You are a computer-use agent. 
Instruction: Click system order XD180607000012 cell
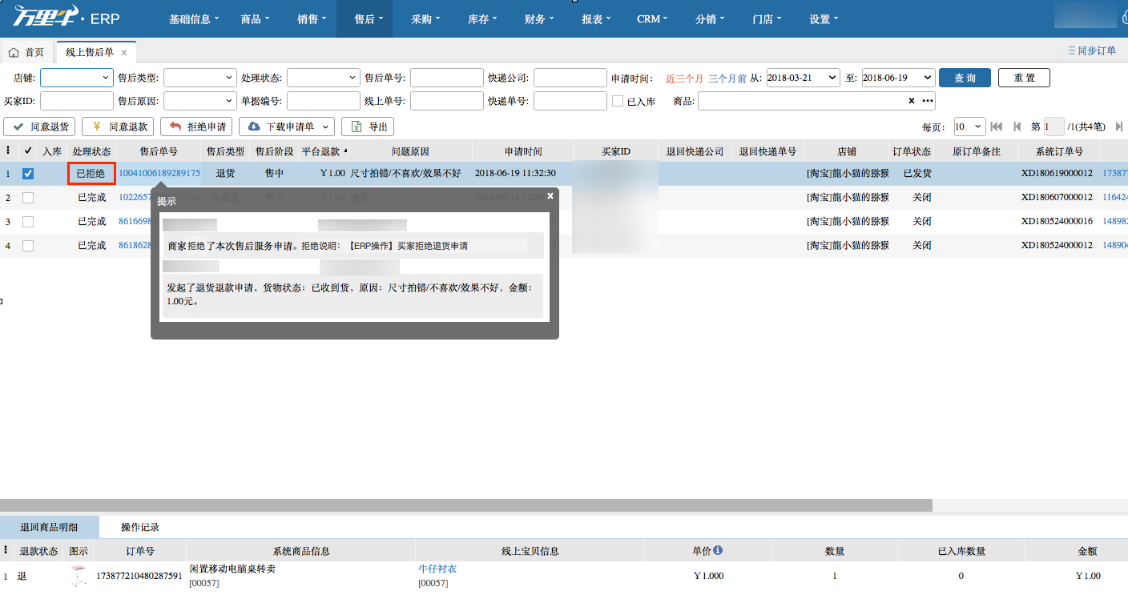pyautogui.click(x=1057, y=197)
